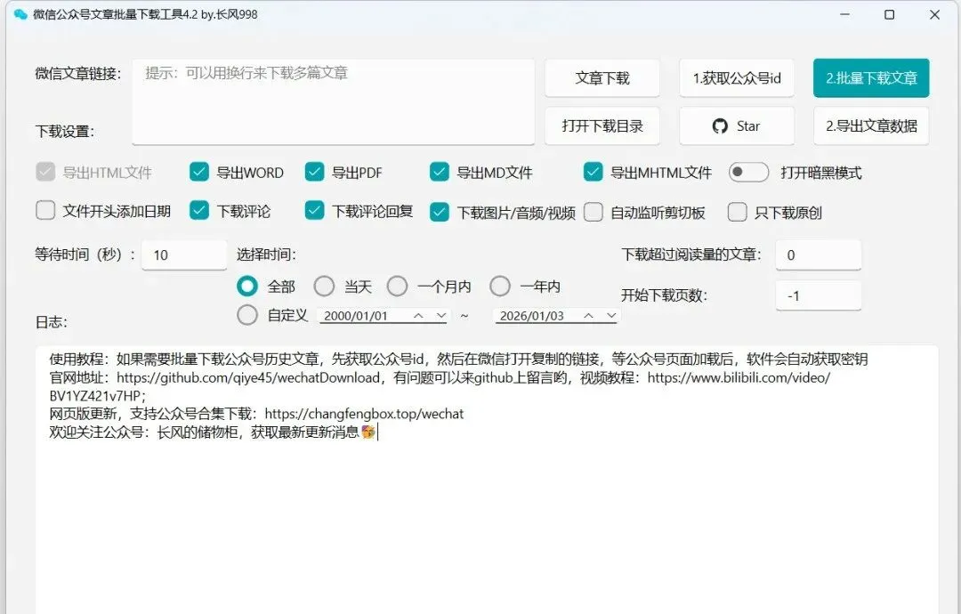Select the 全部 time radio button

tap(247, 287)
